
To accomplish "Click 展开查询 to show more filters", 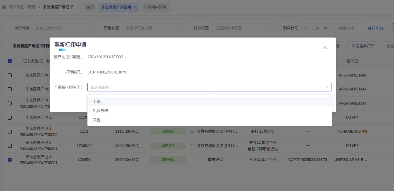I will pos(377,28).
